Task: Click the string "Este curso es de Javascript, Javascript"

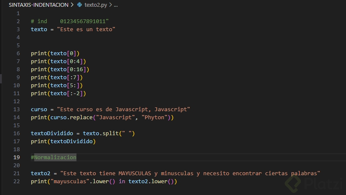Action: 123,110
